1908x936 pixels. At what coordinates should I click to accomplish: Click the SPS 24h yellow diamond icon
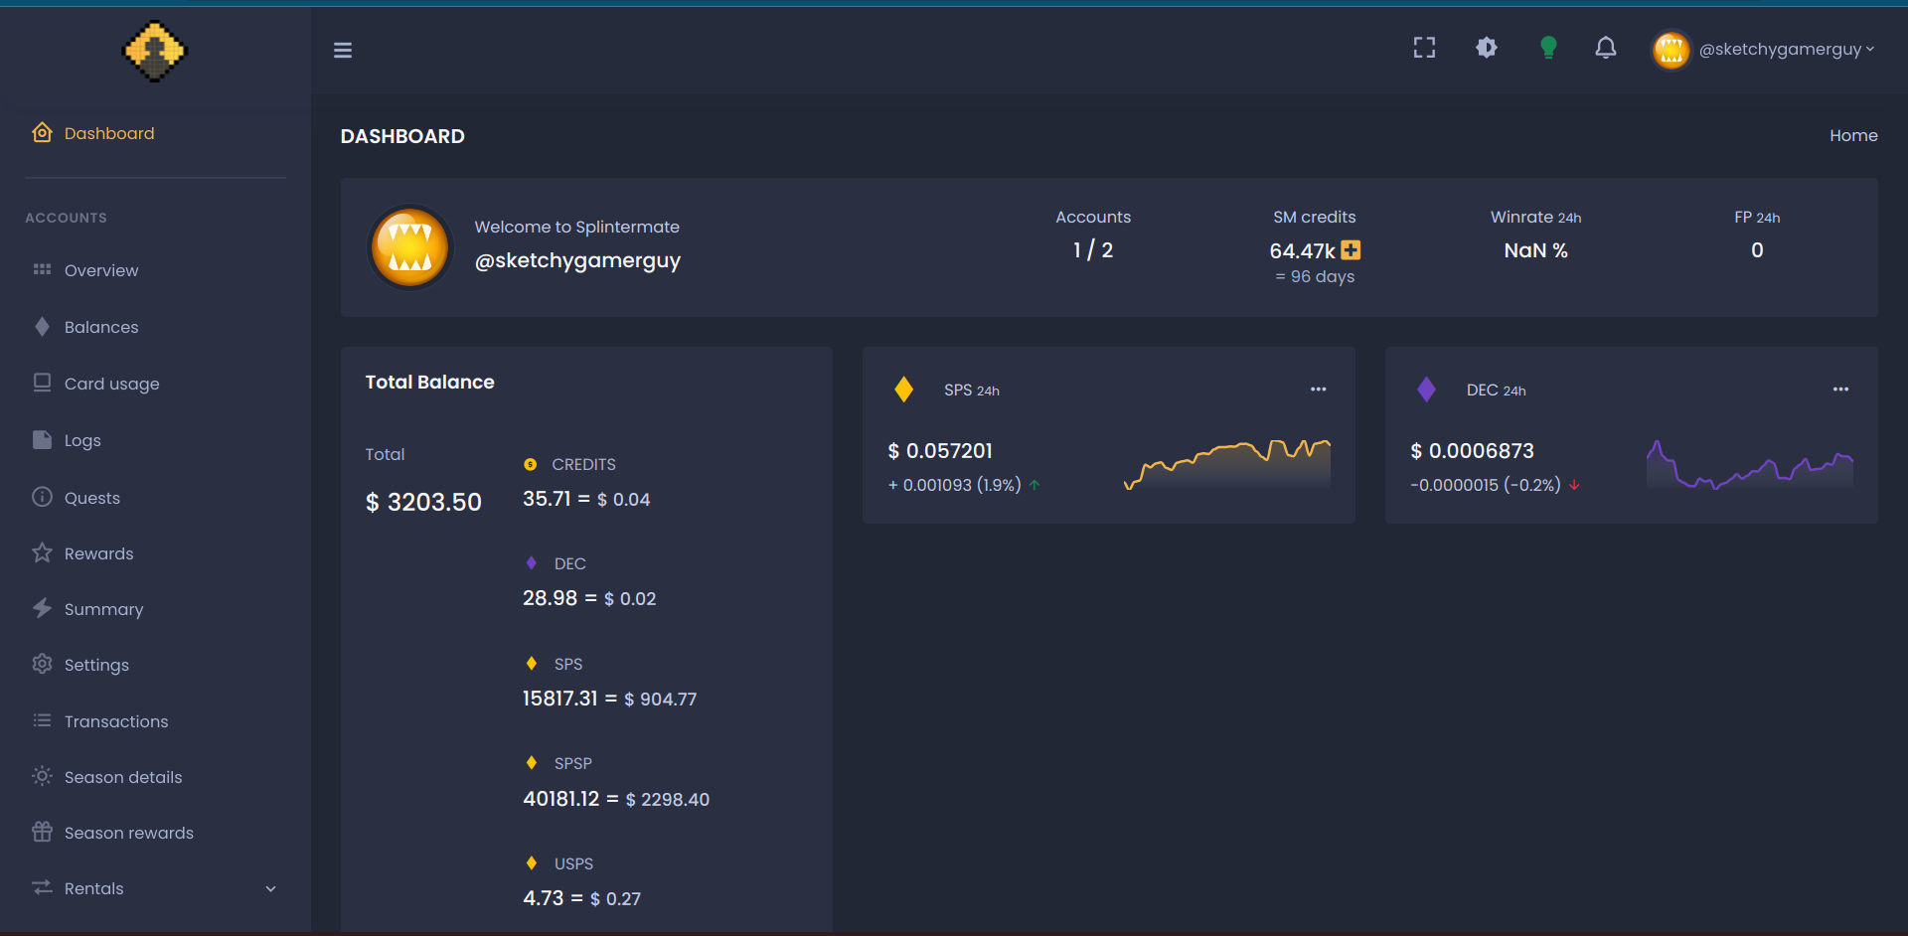point(903,390)
